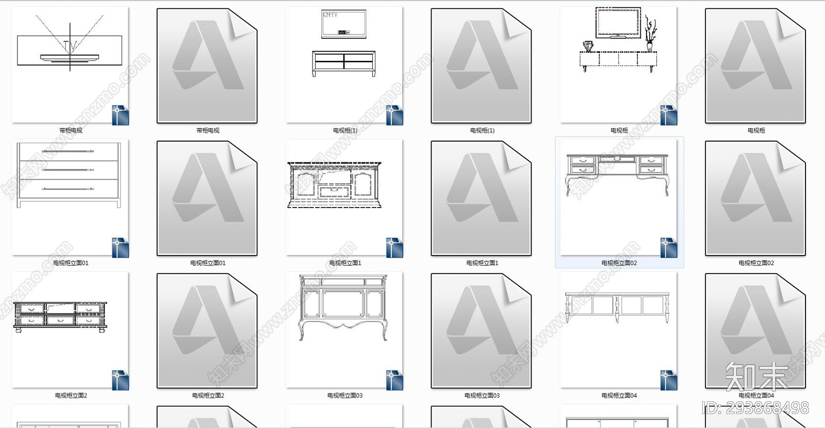Select the 带柜电视 drawing preview thumbnail
This screenshot has height=428, width=825.
click(70, 65)
